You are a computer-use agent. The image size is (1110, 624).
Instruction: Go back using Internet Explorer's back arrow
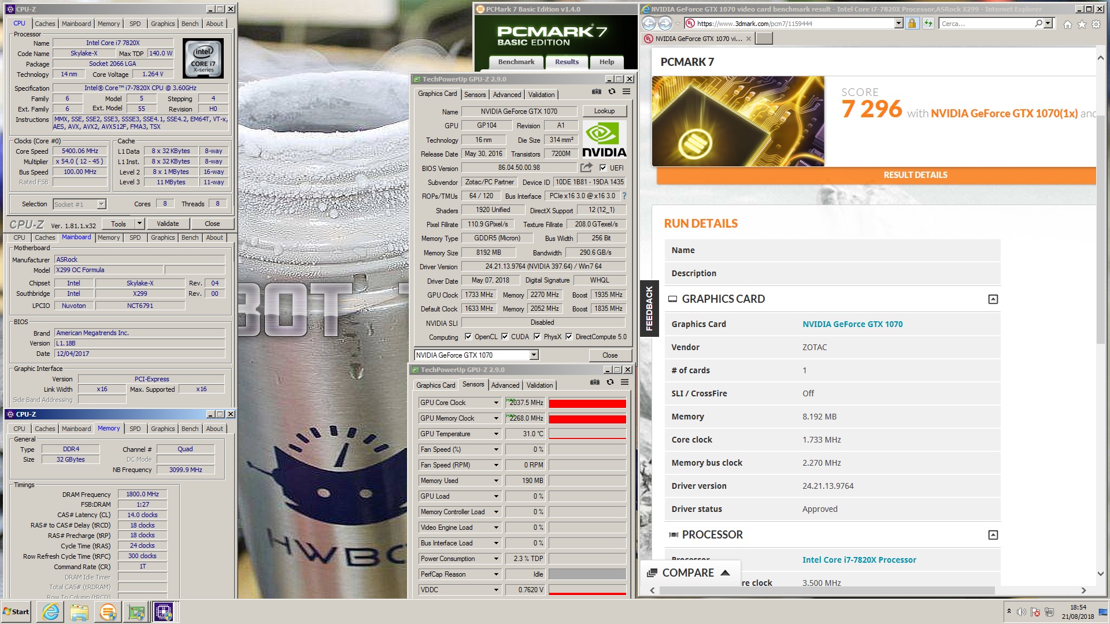(649, 24)
